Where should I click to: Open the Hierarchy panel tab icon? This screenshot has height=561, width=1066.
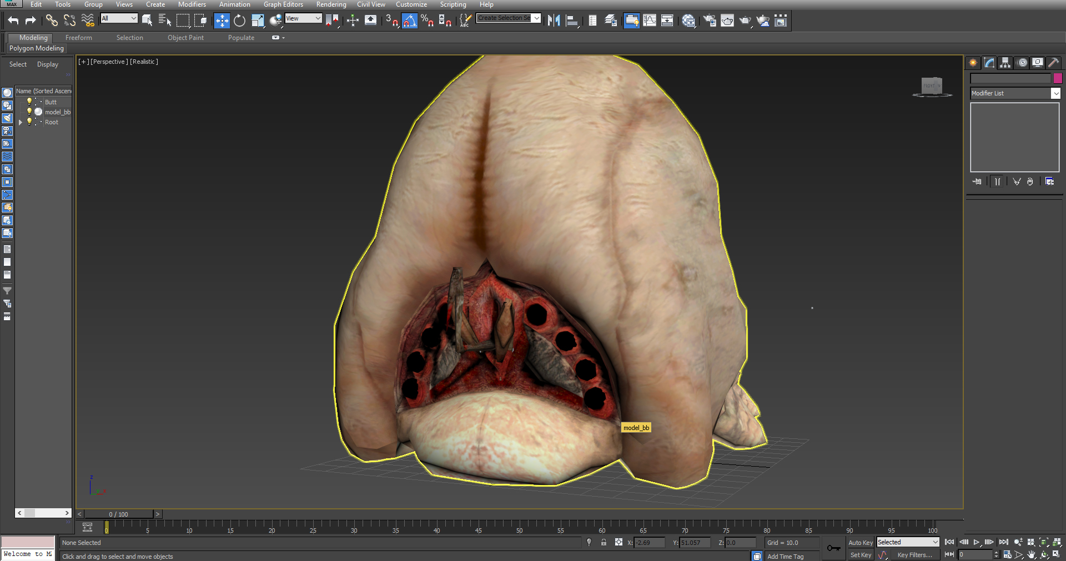[x=1005, y=63]
